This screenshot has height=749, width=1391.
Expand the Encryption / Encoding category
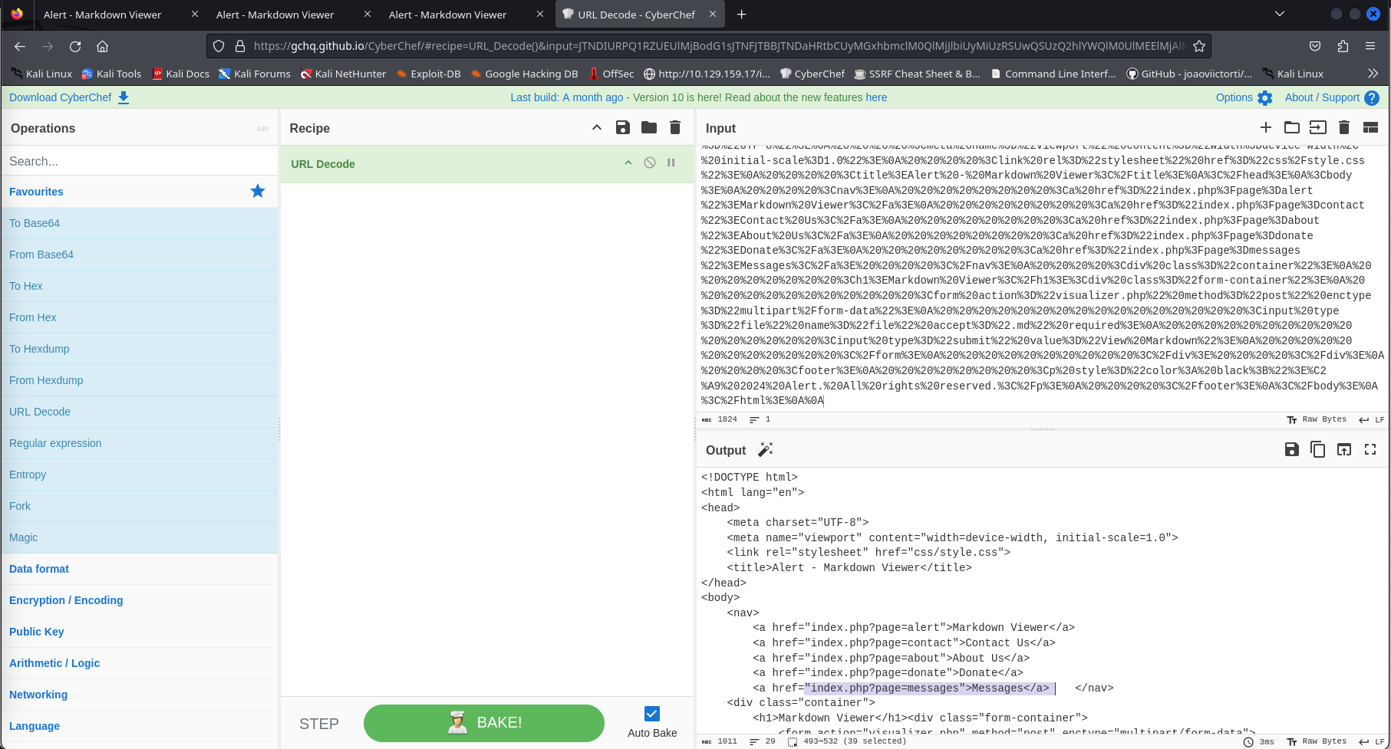(x=140, y=600)
